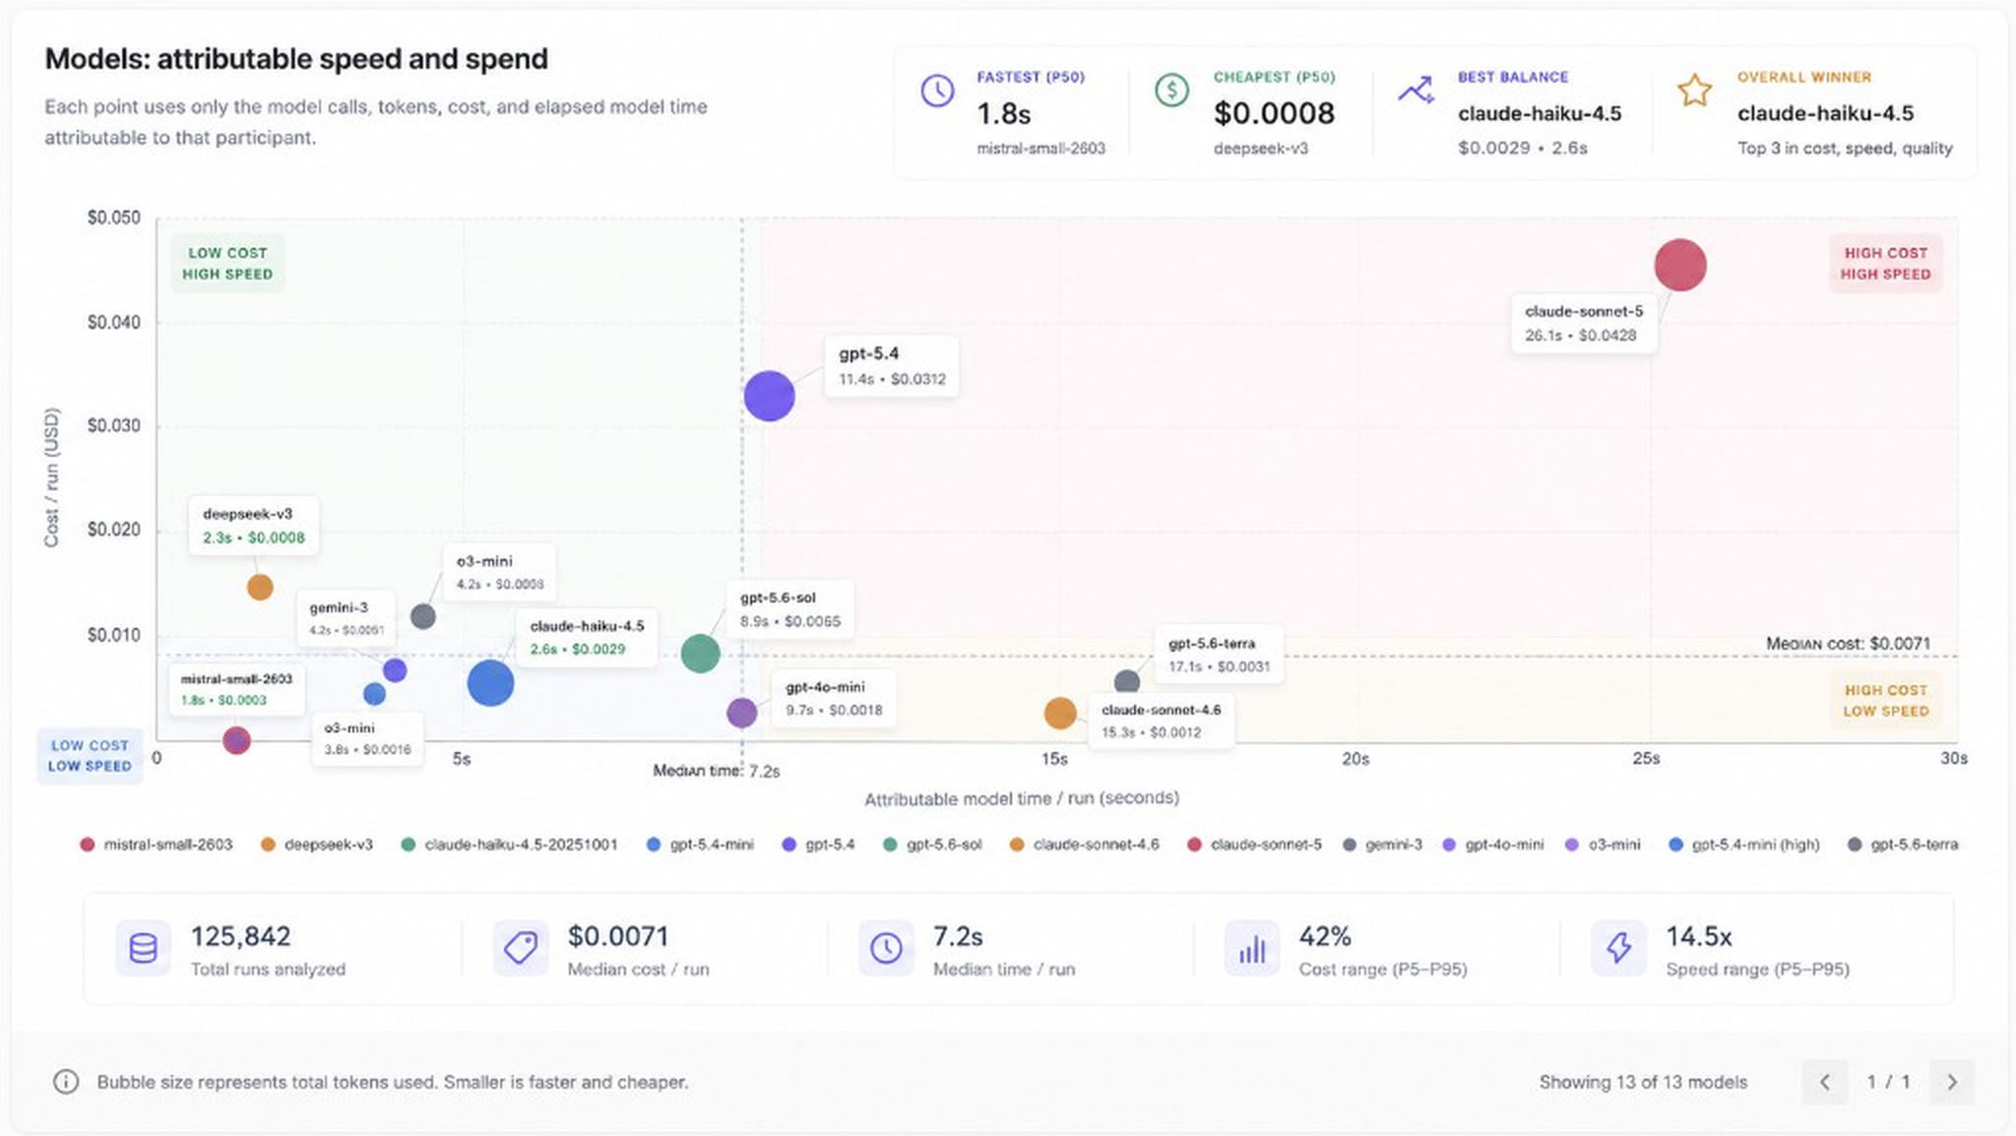This screenshot has height=1136, width=2016.
Task: Click the '$0.0008' cheapest value
Action: (1274, 113)
